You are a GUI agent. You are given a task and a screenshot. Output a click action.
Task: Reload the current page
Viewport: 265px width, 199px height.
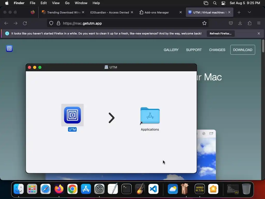(25, 23)
